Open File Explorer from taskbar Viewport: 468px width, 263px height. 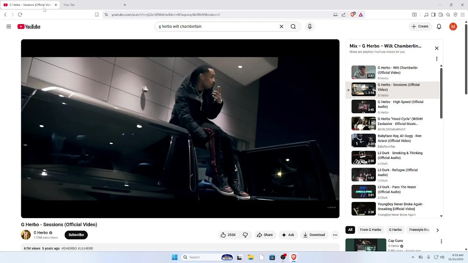(250, 257)
